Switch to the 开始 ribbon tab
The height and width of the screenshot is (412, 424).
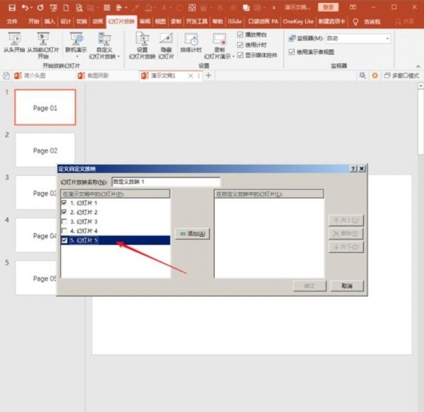pyautogui.click(x=33, y=22)
